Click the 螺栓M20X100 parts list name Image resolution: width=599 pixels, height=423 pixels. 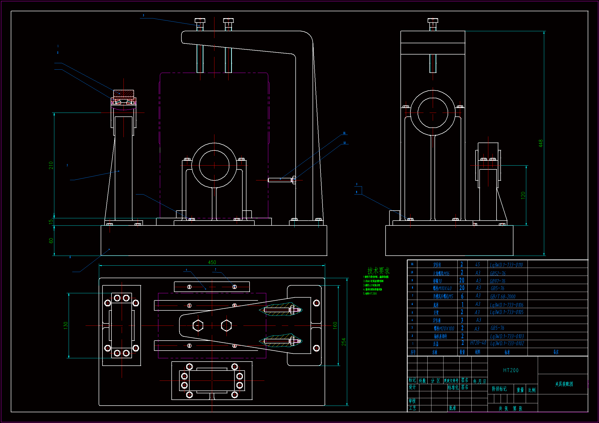[444, 328]
